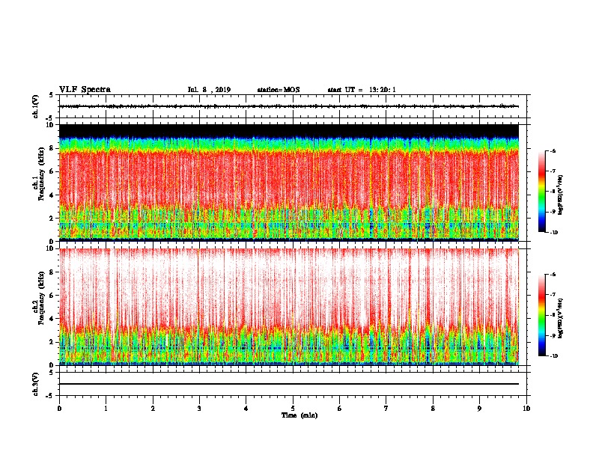Viewport: 593px width, 458px height.
Task: Click the ch.1 spectrogram colorbar
Action: coord(541,192)
